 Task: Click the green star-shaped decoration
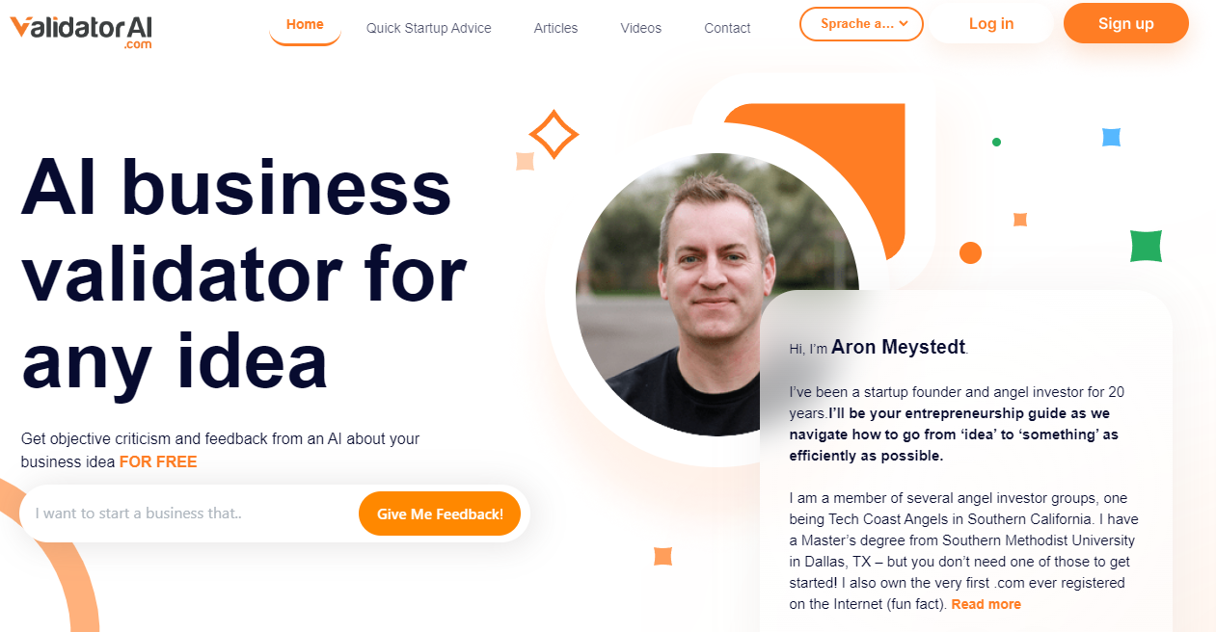(x=1146, y=246)
